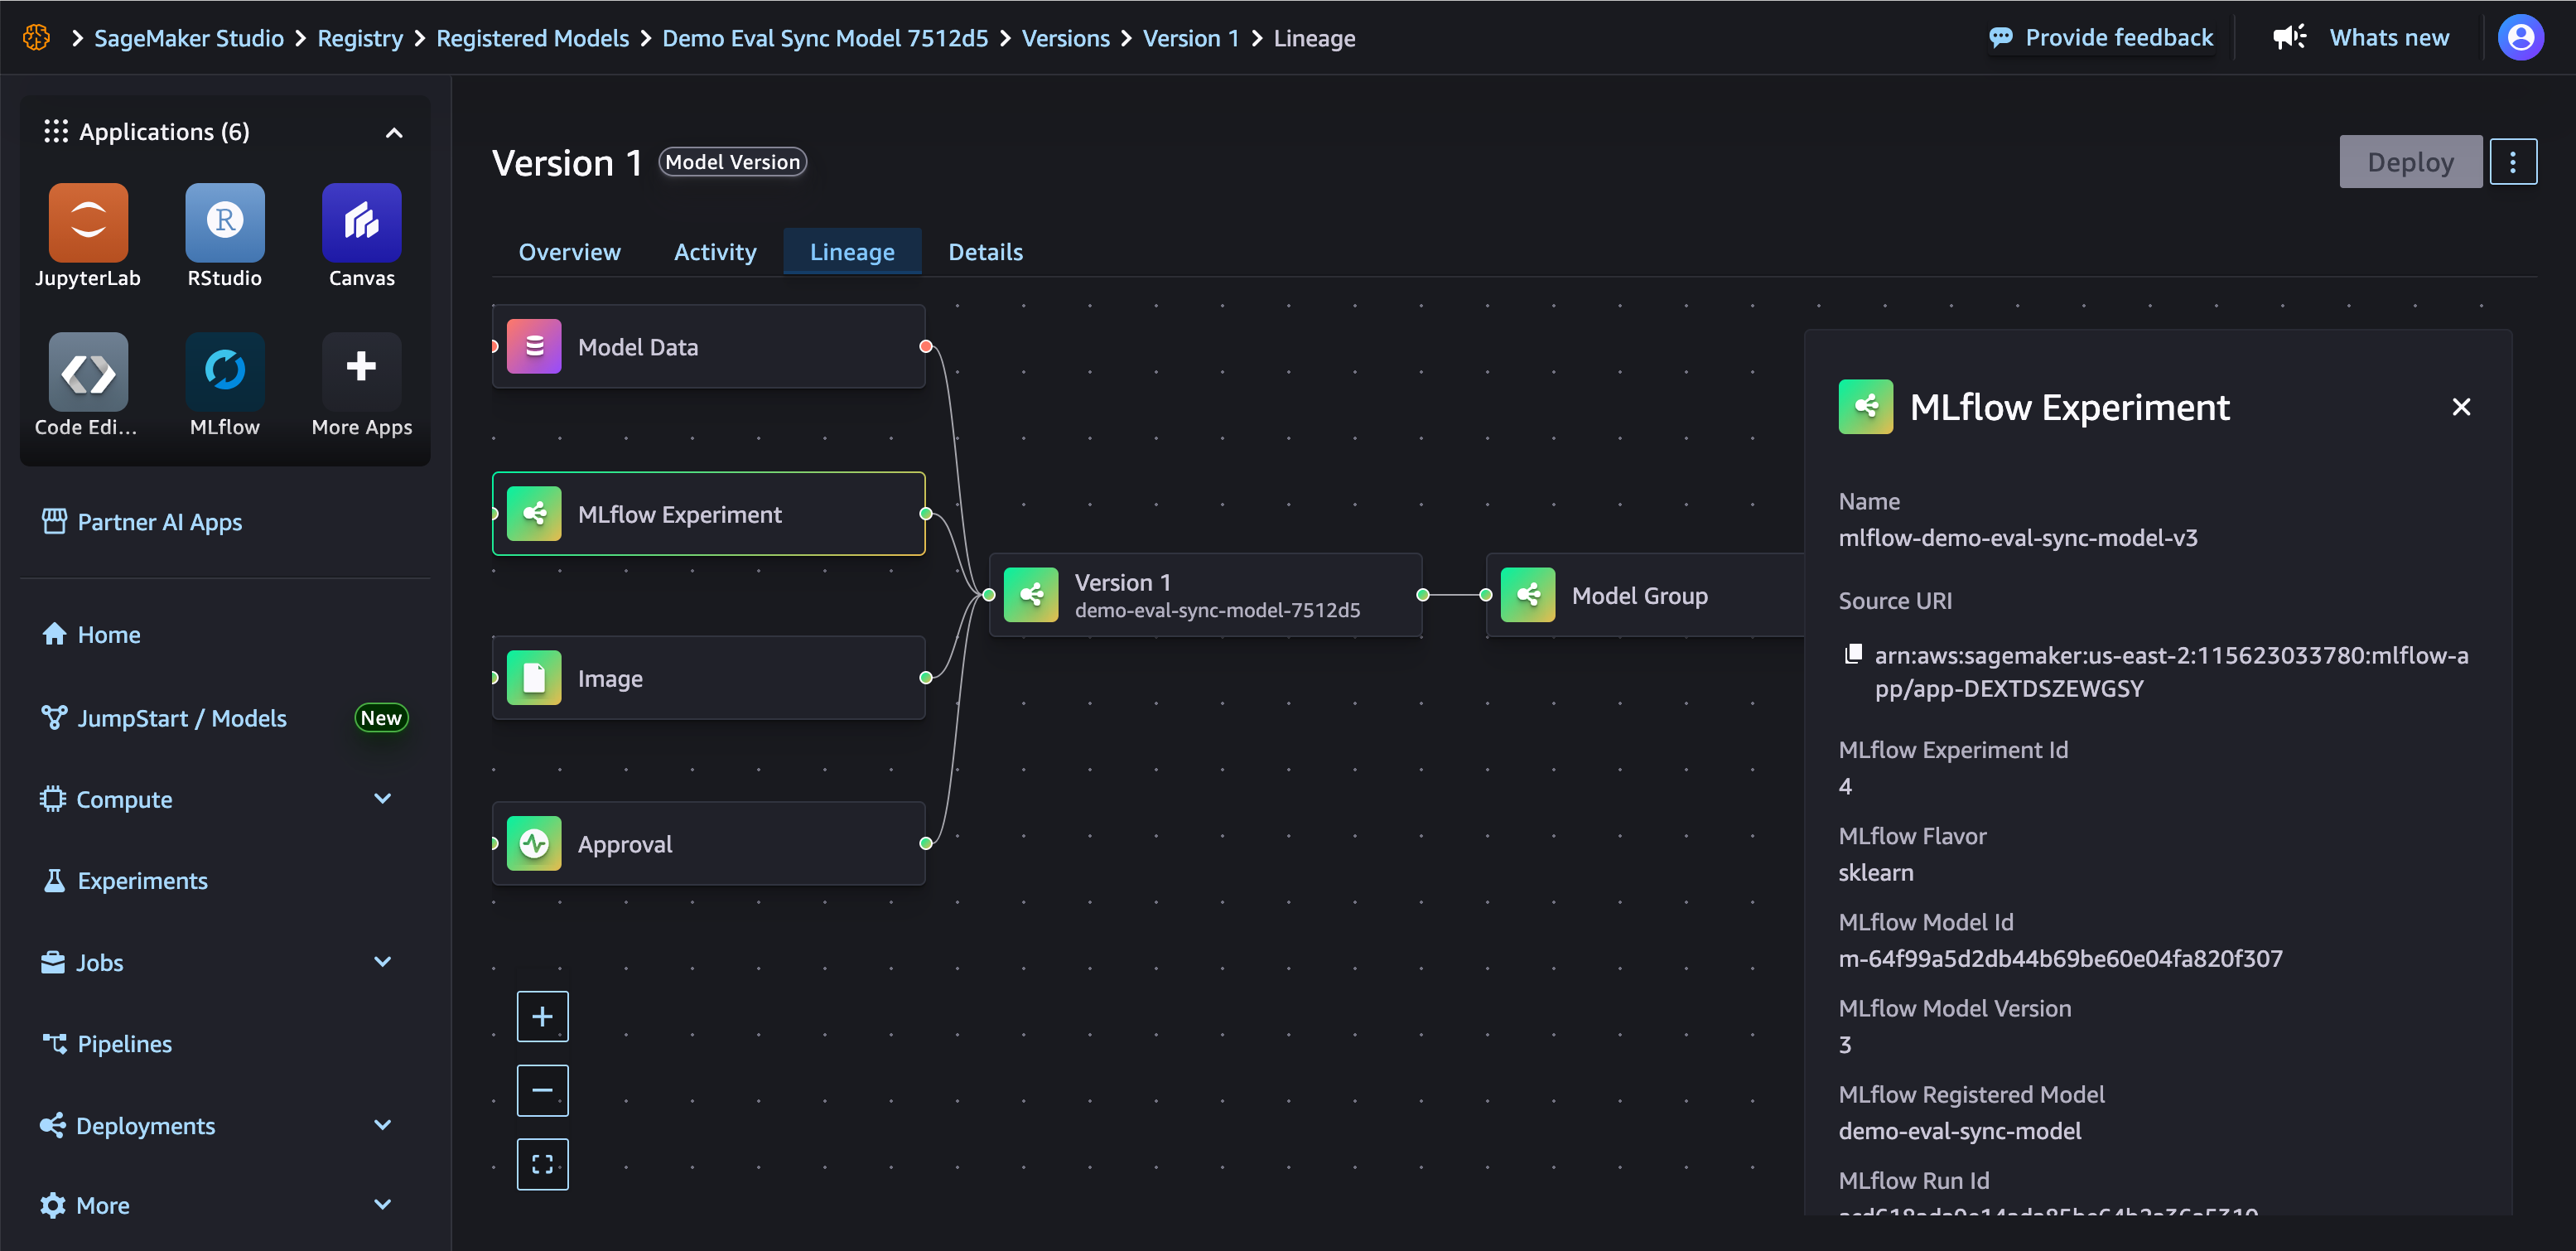The image size is (2576, 1251).
Task: Copy the Source URI ARN
Action: click(1852, 654)
